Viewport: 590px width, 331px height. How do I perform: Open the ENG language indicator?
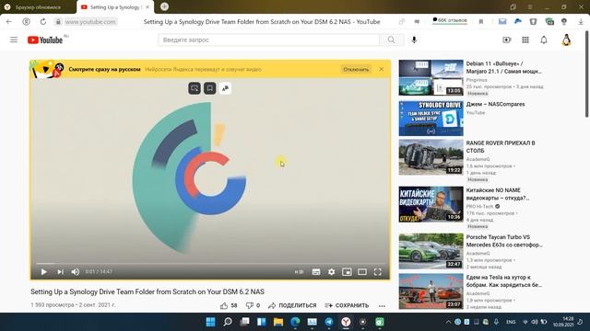[511, 322]
